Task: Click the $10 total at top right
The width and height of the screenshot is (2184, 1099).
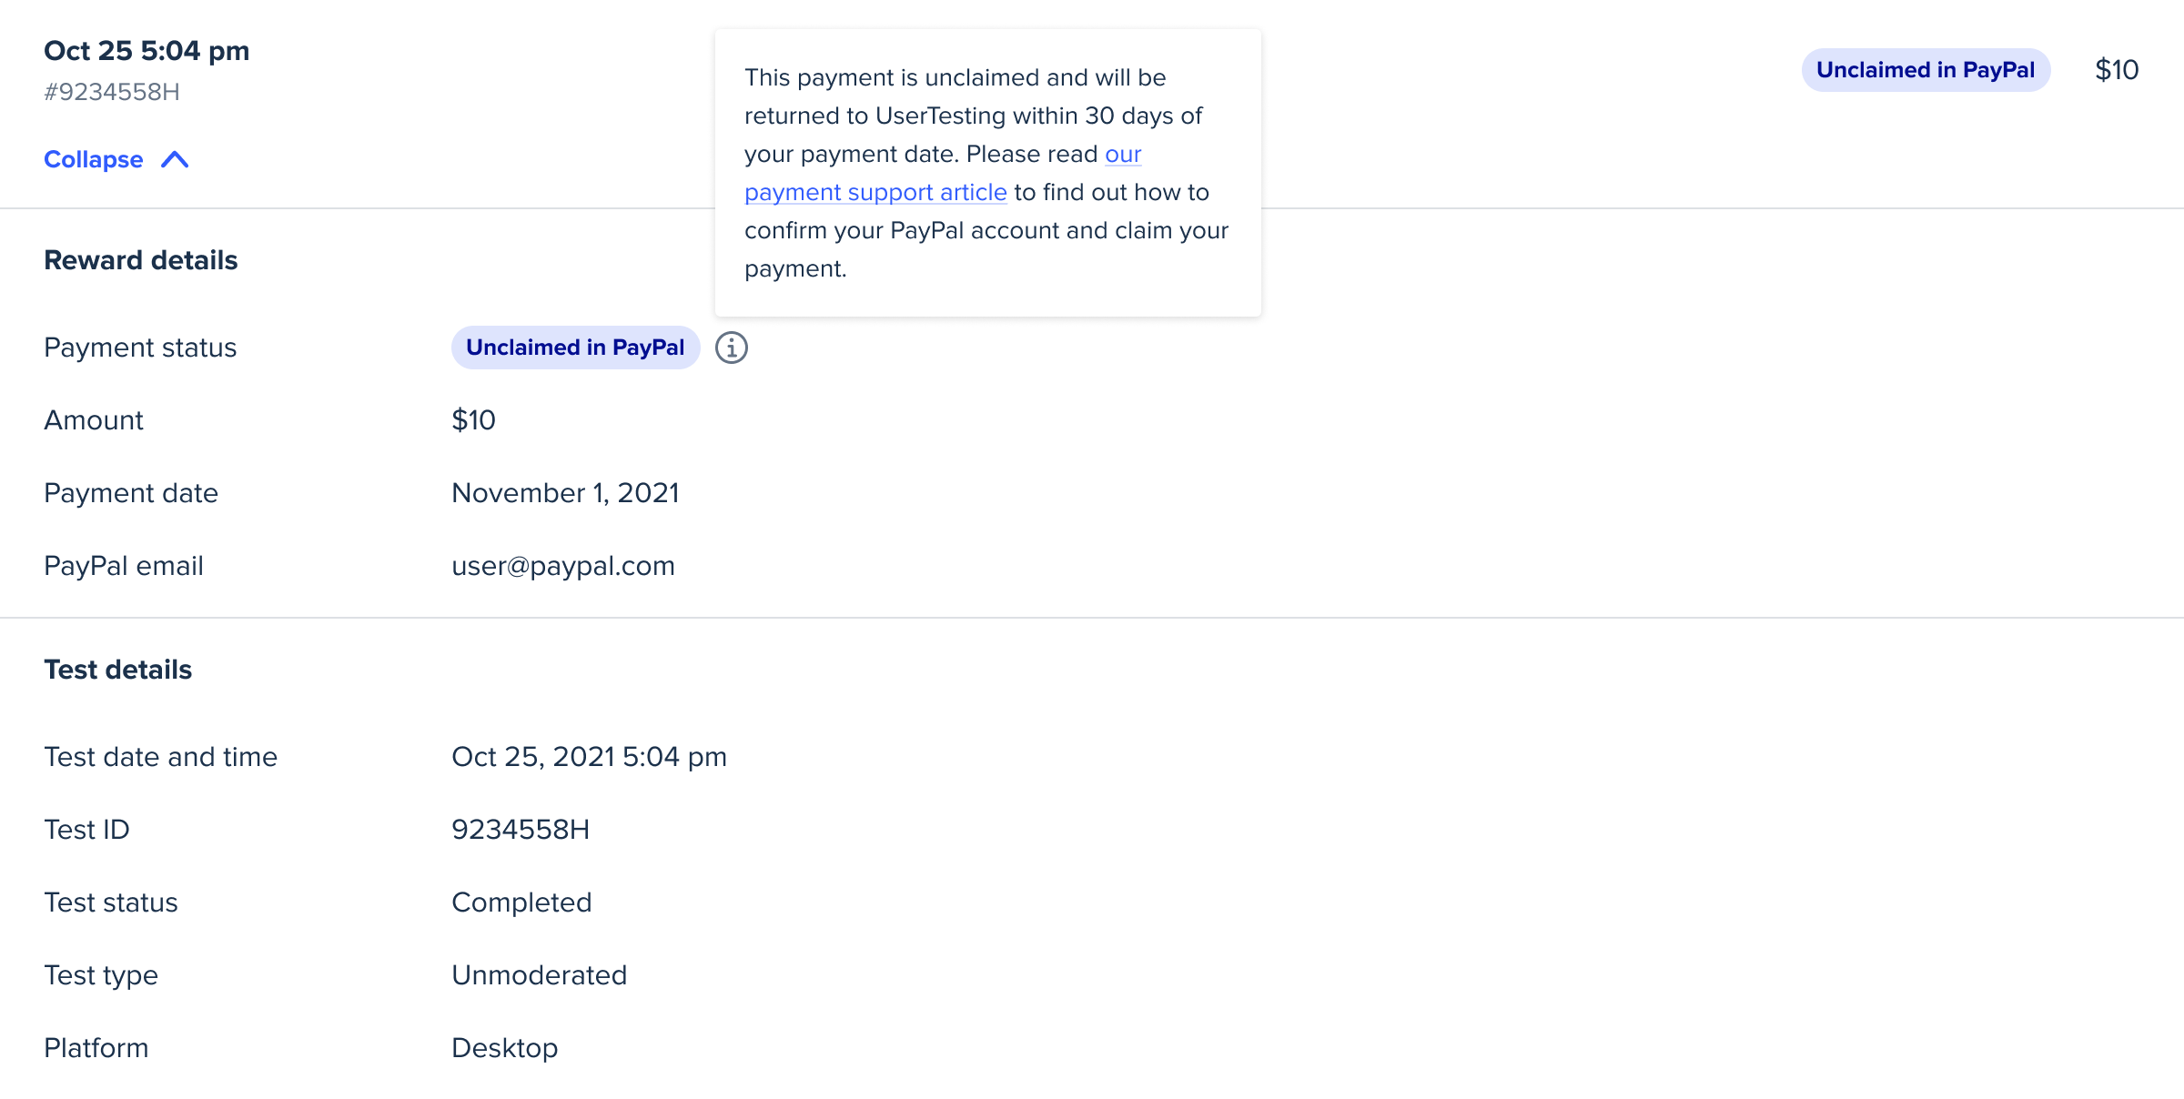Action: tap(2117, 70)
